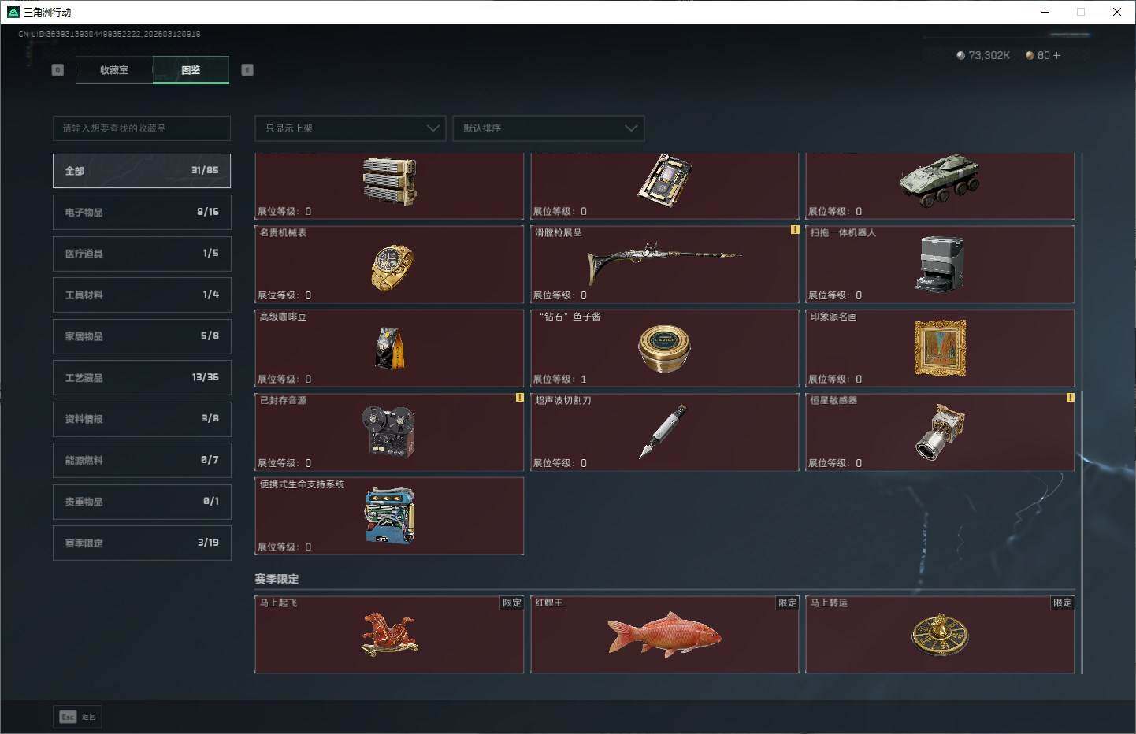Image resolution: width=1136 pixels, height=734 pixels.
Task: Open the 马上转运 golden wheel icon
Action: [x=940, y=636]
